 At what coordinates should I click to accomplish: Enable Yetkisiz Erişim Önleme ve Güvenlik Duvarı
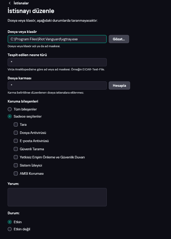coord(16,157)
